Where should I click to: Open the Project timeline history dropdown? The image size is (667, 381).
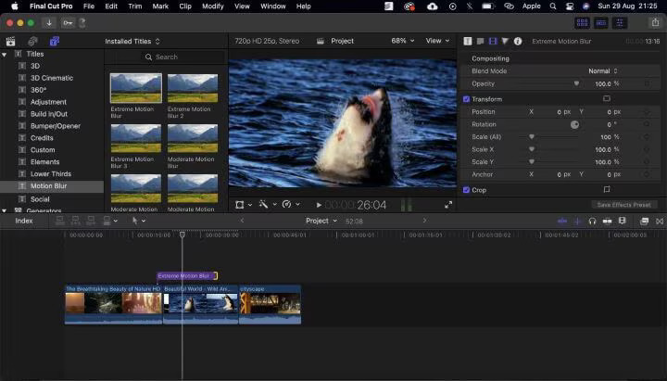pyautogui.click(x=321, y=221)
